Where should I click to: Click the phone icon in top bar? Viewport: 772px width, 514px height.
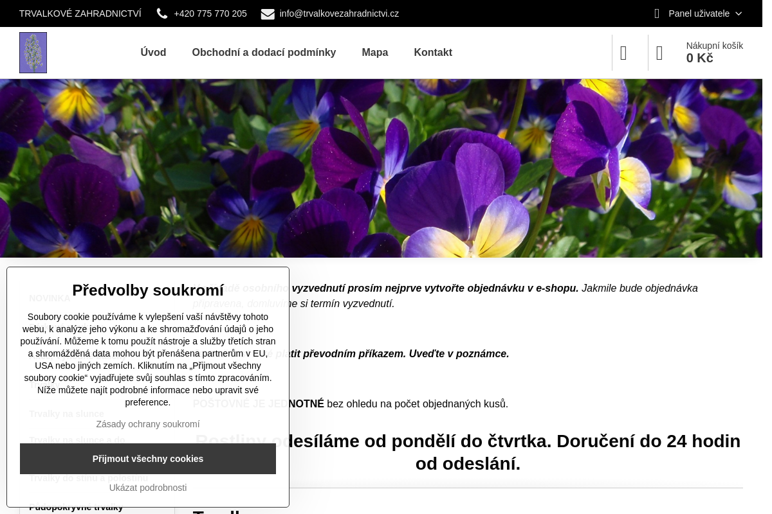click(x=162, y=13)
